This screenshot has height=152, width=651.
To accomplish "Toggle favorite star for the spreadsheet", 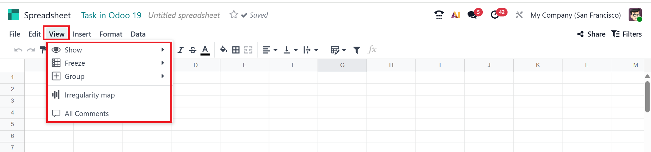I will click(x=233, y=15).
